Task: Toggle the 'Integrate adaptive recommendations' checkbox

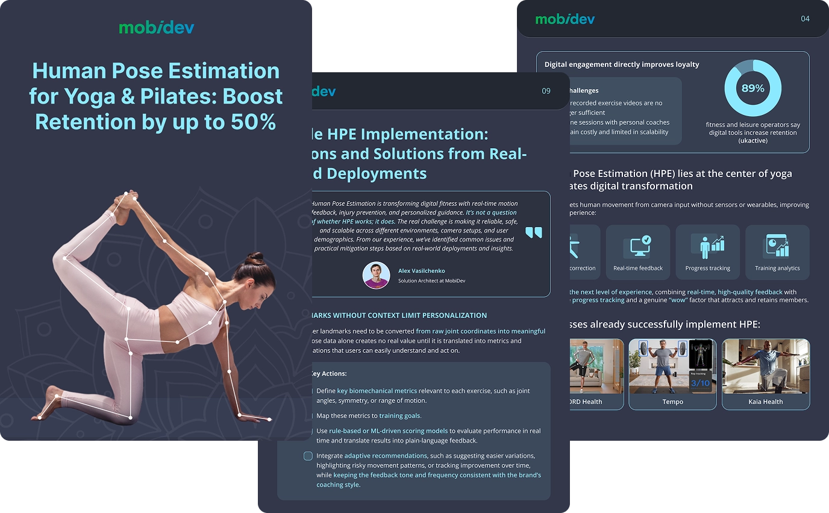Action: coord(308,456)
